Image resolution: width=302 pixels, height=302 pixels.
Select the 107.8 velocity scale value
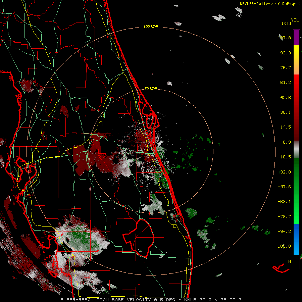click(284, 38)
